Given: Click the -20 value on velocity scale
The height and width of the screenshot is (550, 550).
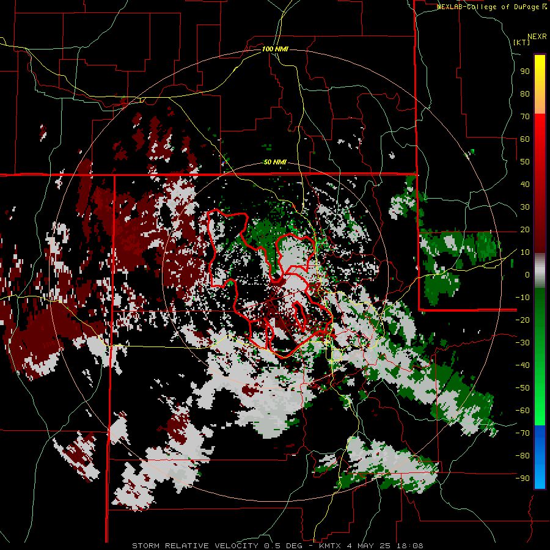Looking at the screenshot, I should click(522, 320).
